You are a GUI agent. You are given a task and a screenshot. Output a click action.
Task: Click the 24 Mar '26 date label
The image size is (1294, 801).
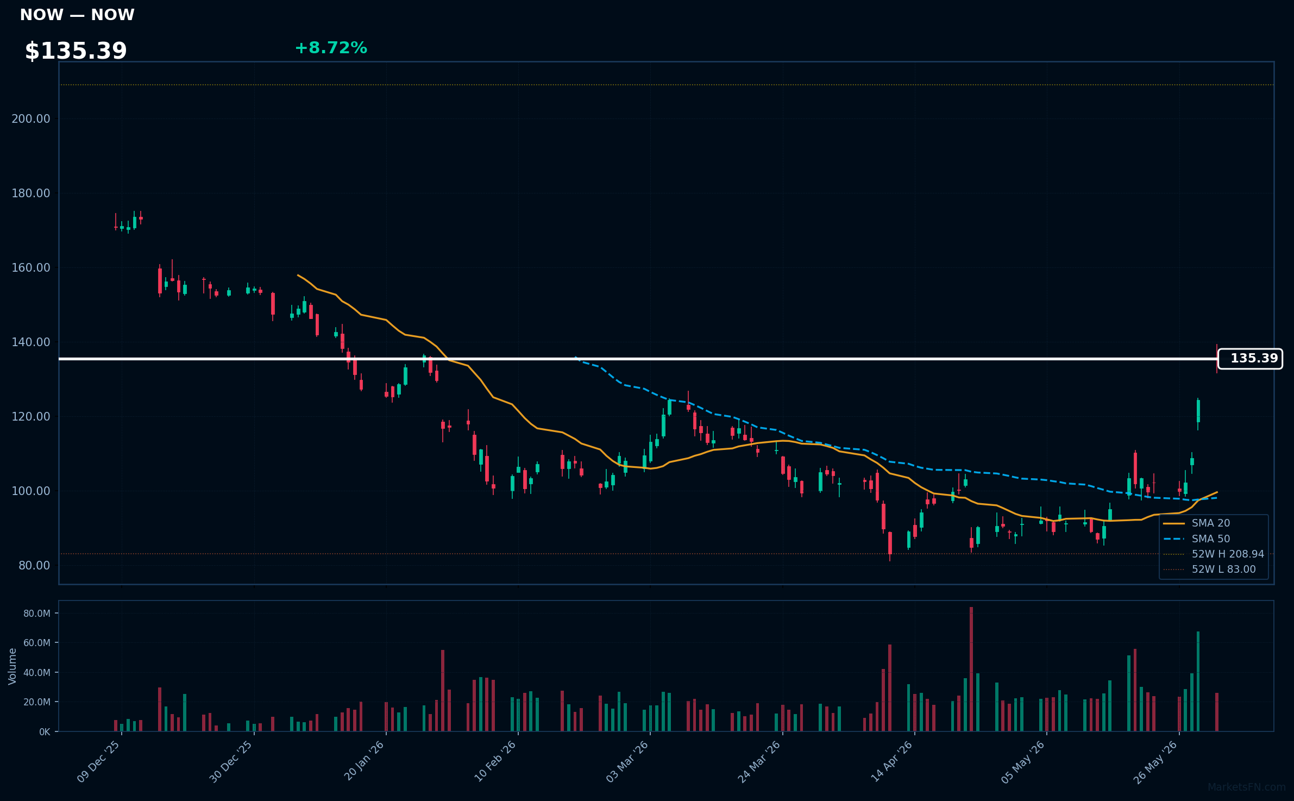759,762
